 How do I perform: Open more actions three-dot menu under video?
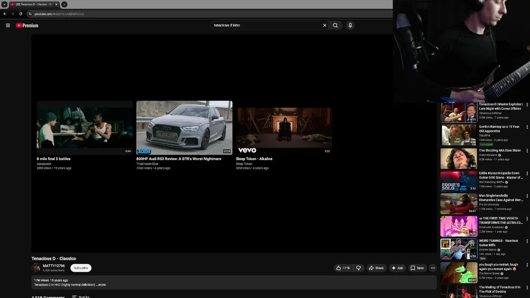433,268
